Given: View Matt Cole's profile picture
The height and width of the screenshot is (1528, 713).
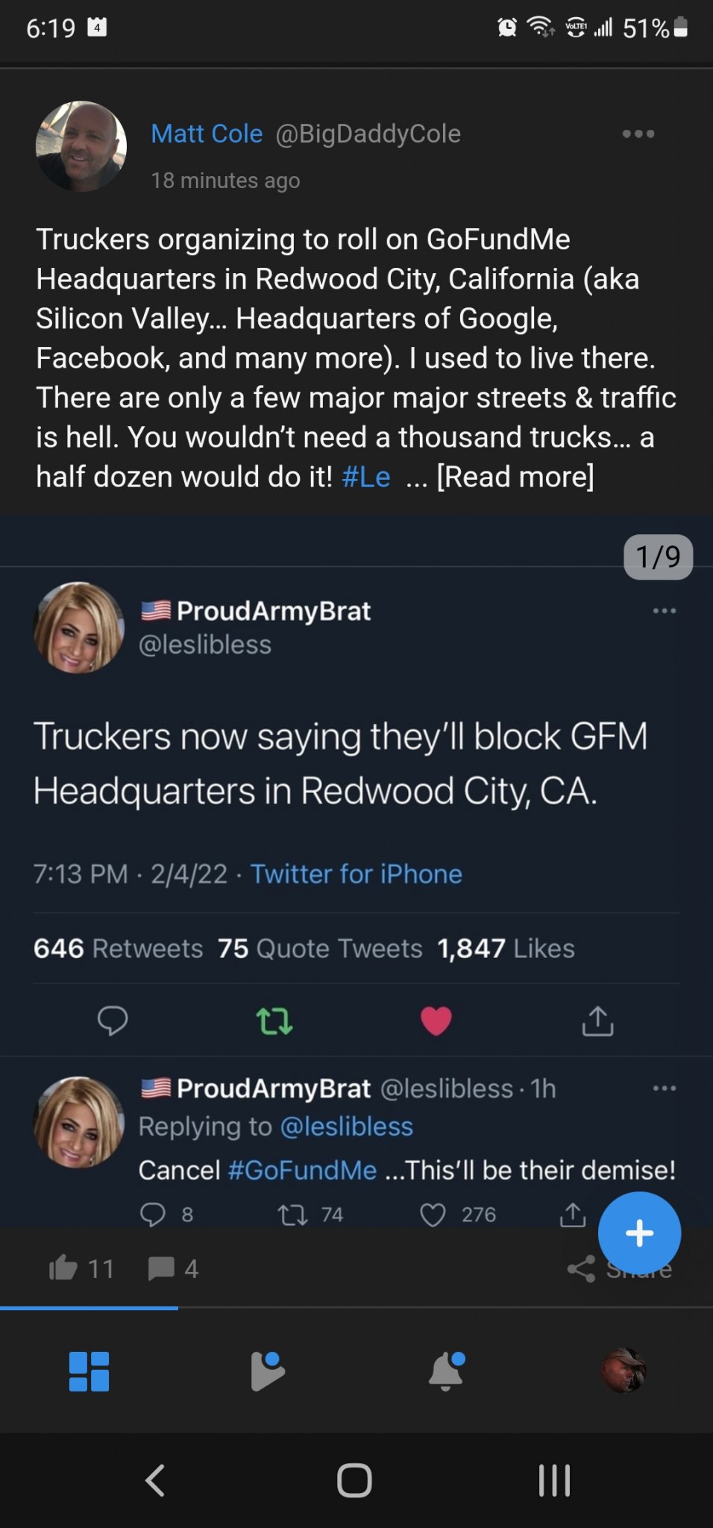Looking at the screenshot, I should [x=81, y=146].
